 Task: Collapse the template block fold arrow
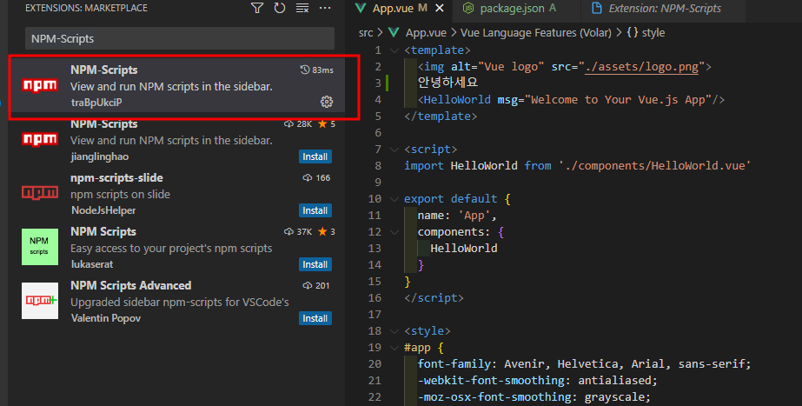point(394,50)
